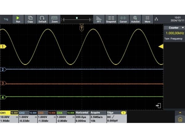The height and width of the screenshot is (138, 185).
Task: Click the network connection status icon
Action: 156,19
